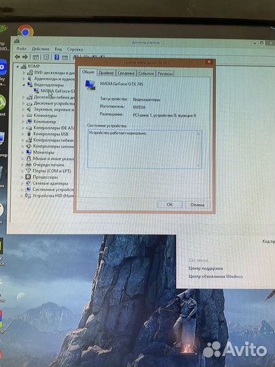Screen dimensions: 275x367
Task: Switch to the Сведения tab
Action: pos(126,73)
